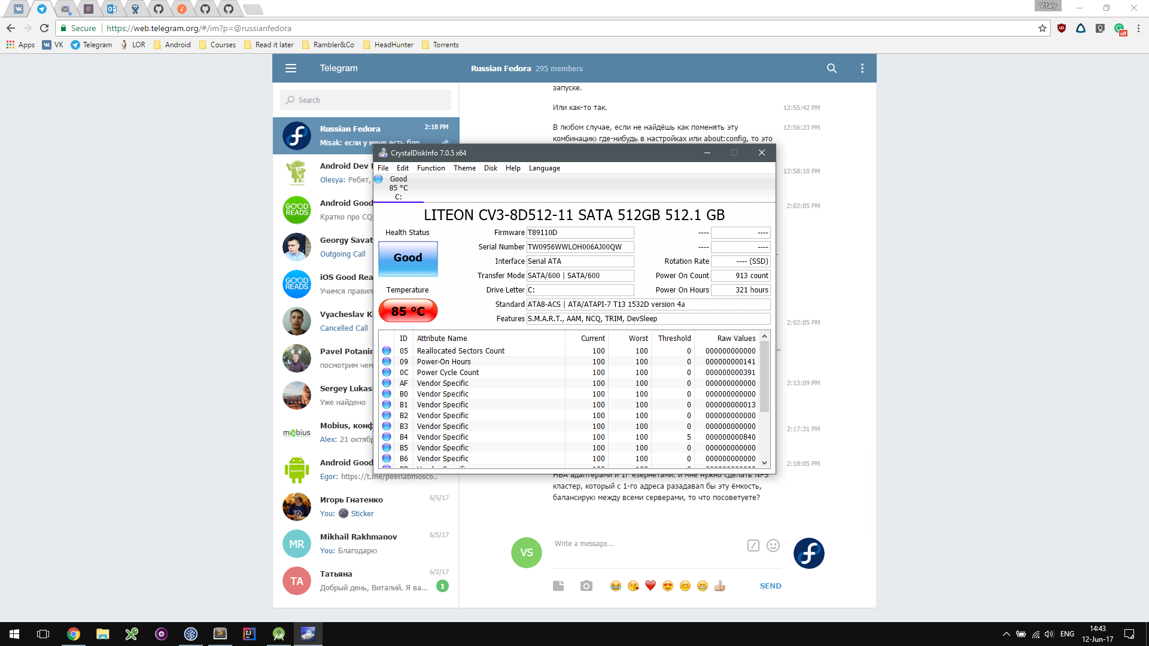
Task: Insert the thumbs up emoji
Action: (720, 586)
